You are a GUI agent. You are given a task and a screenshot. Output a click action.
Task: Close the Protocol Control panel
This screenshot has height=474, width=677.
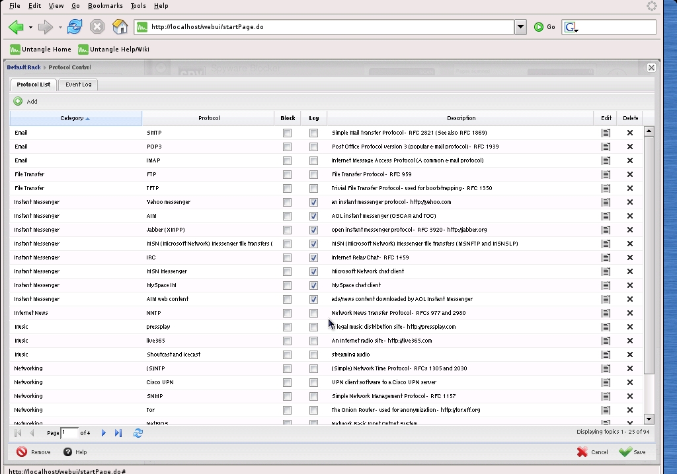(x=651, y=68)
